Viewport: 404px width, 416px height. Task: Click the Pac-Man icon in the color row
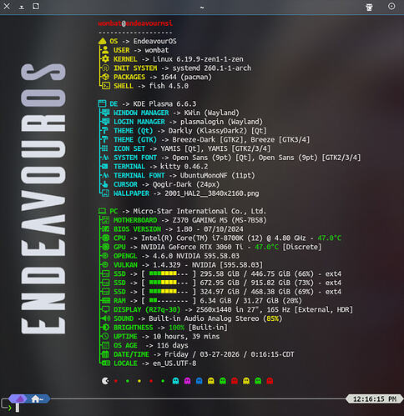pos(105,381)
